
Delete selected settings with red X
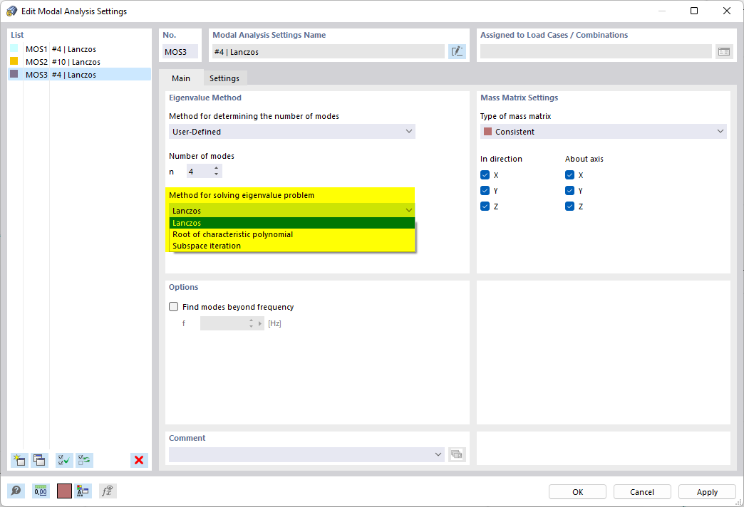point(139,460)
